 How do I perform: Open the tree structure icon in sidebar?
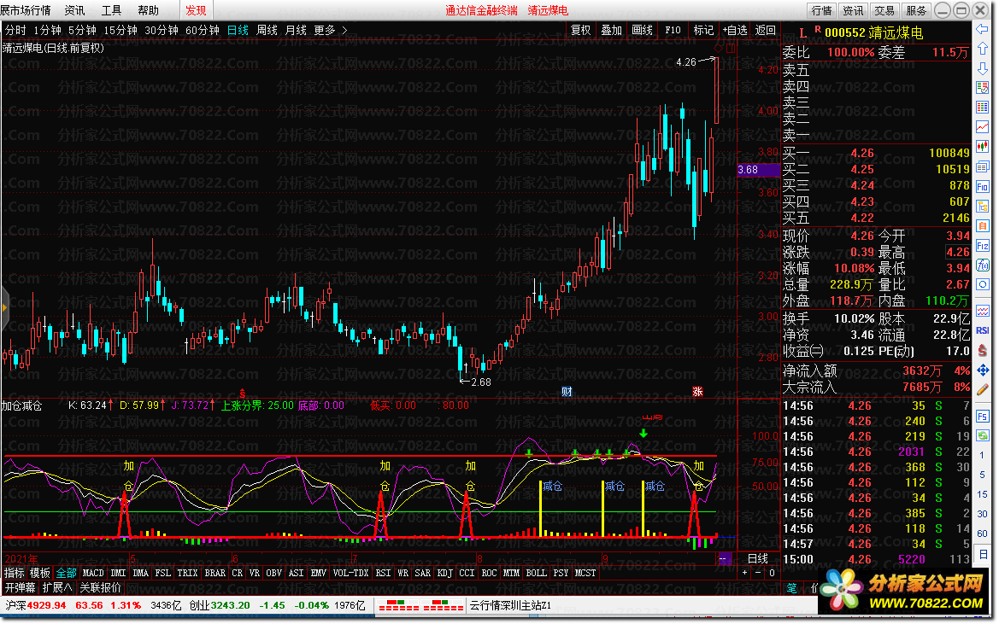[983, 207]
